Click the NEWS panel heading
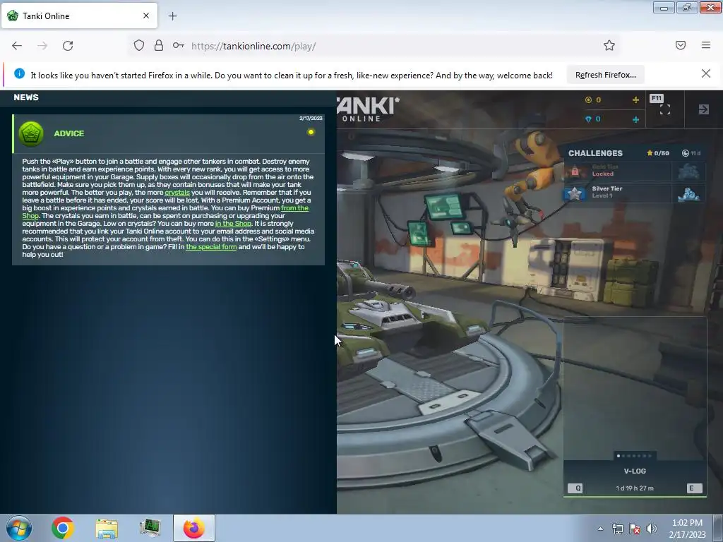 pyautogui.click(x=26, y=97)
